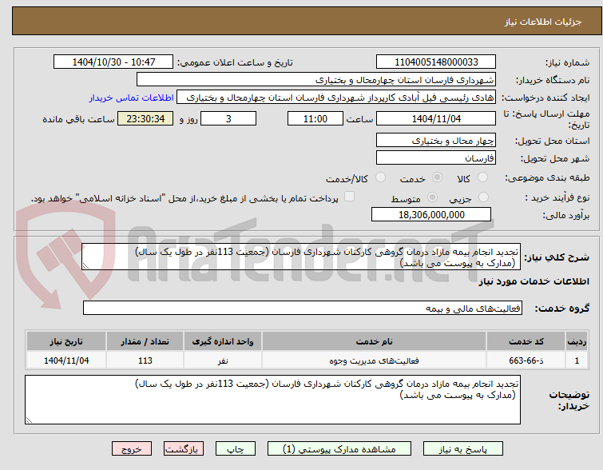Click the واحد اندازه گیری column header
This screenshot has height=470, width=603.
click(x=223, y=341)
